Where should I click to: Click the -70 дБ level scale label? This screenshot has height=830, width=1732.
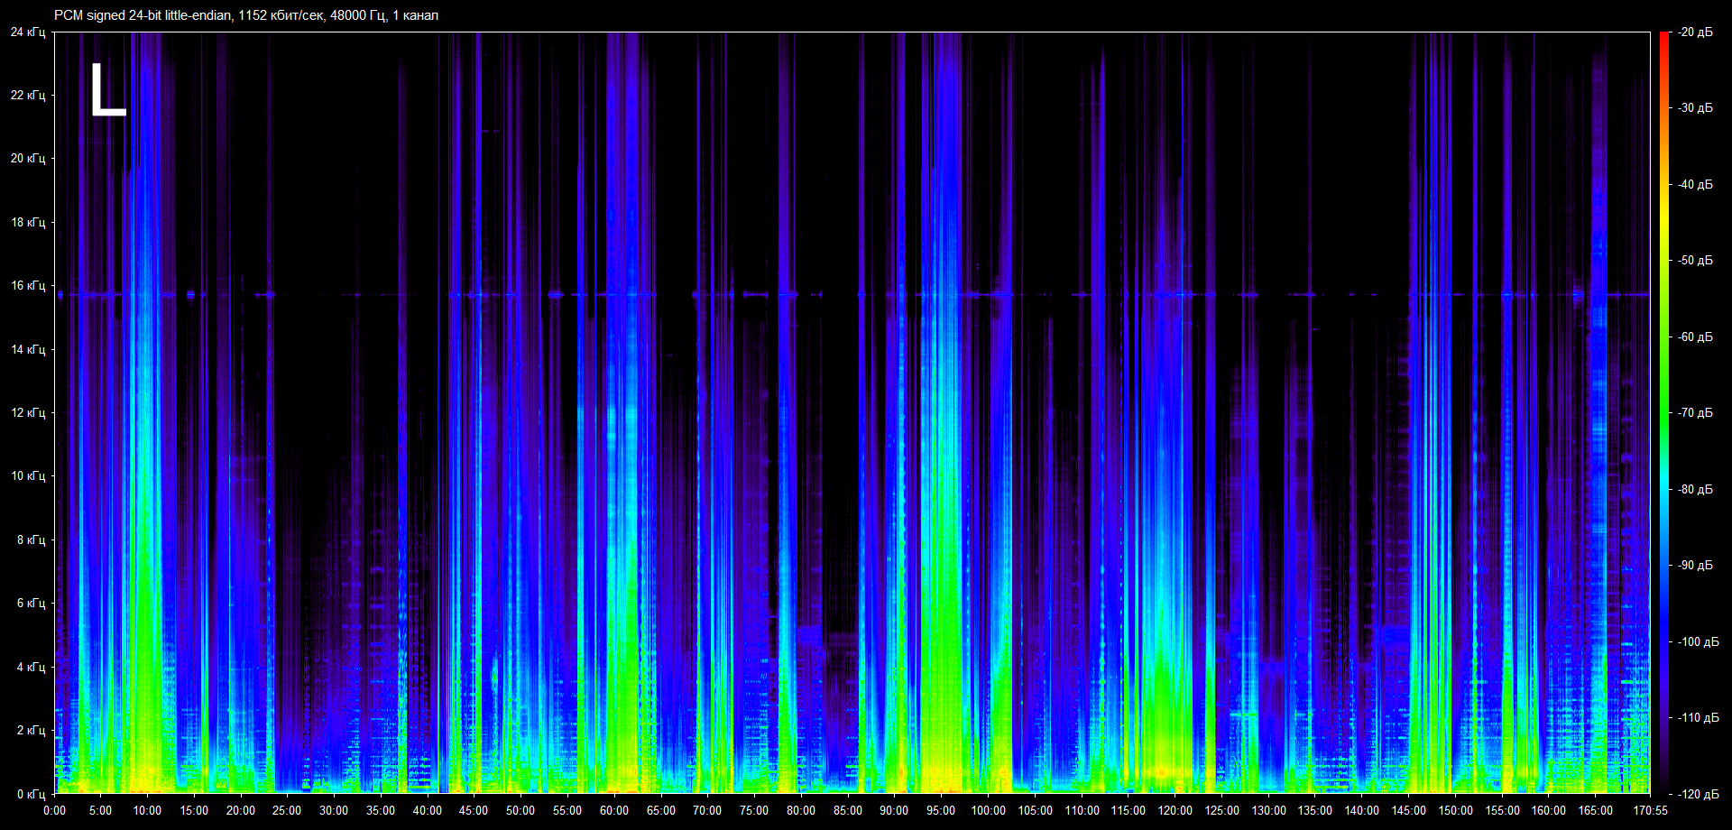point(1695,413)
